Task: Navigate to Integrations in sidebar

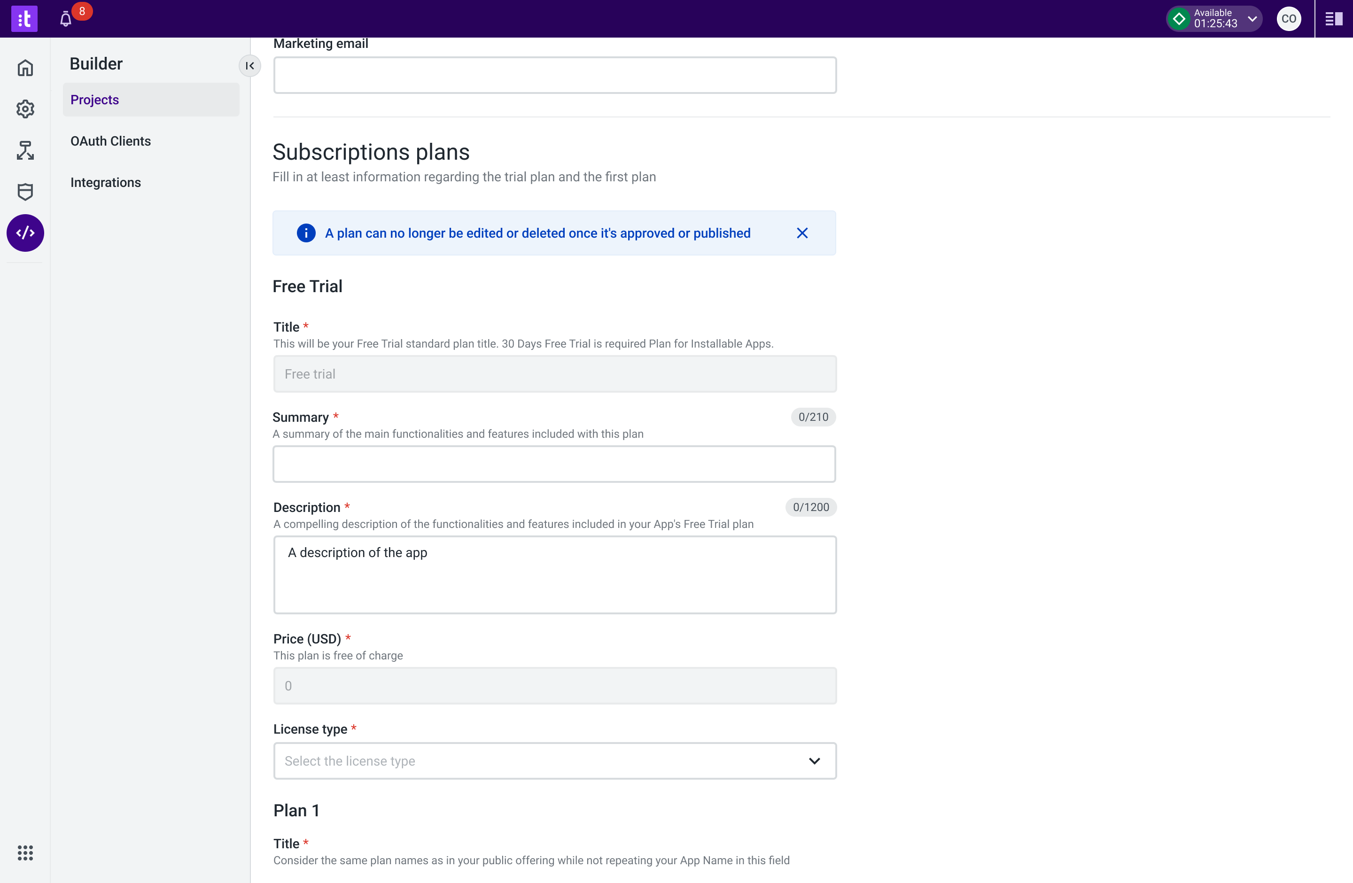Action: pyautogui.click(x=106, y=182)
